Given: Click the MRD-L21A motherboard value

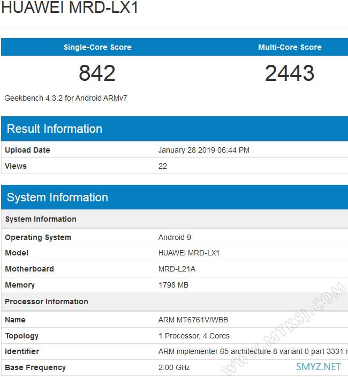Looking at the screenshot, I should pos(177,269).
